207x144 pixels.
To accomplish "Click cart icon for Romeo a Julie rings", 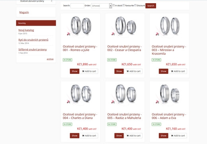I will pos(83,71).
